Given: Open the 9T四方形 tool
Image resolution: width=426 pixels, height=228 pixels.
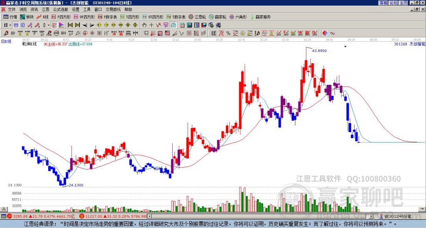Looking at the screenshot, I should pos(153,17).
